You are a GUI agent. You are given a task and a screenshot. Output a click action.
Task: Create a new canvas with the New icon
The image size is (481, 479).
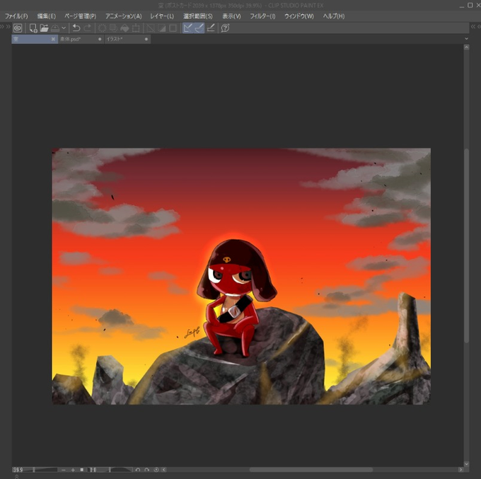click(x=33, y=28)
